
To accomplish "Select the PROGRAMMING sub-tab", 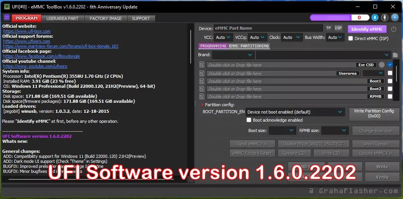I will click(x=213, y=46).
